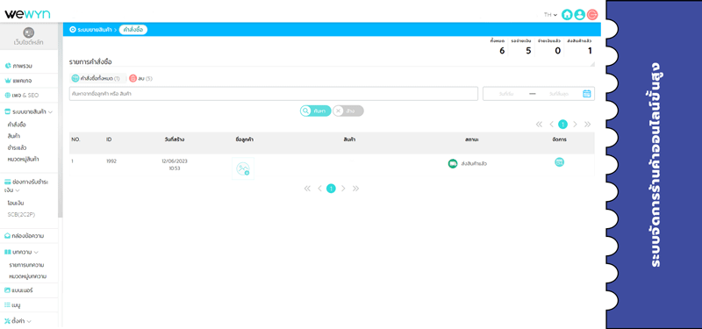Switch to ลบ (5) deleted tab
Screen dimensions: 702x329
point(141,78)
